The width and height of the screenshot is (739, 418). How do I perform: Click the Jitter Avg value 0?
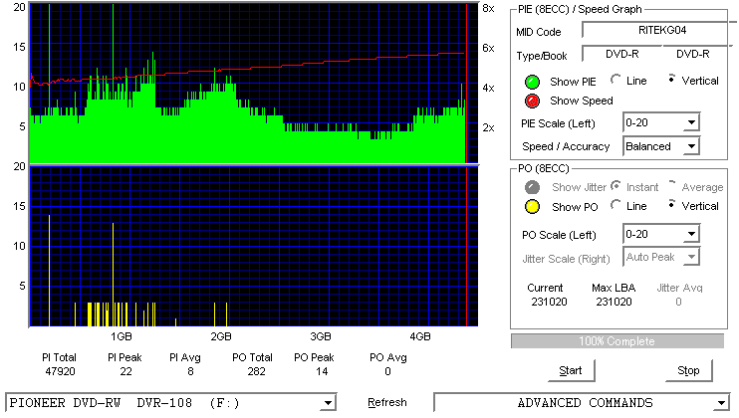tap(678, 302)
